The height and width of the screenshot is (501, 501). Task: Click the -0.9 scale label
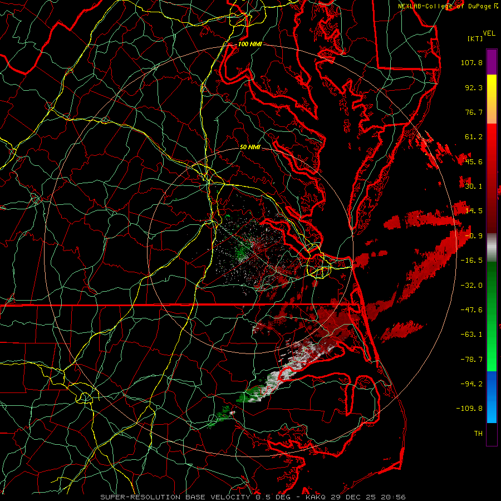(x=474, y=236)
